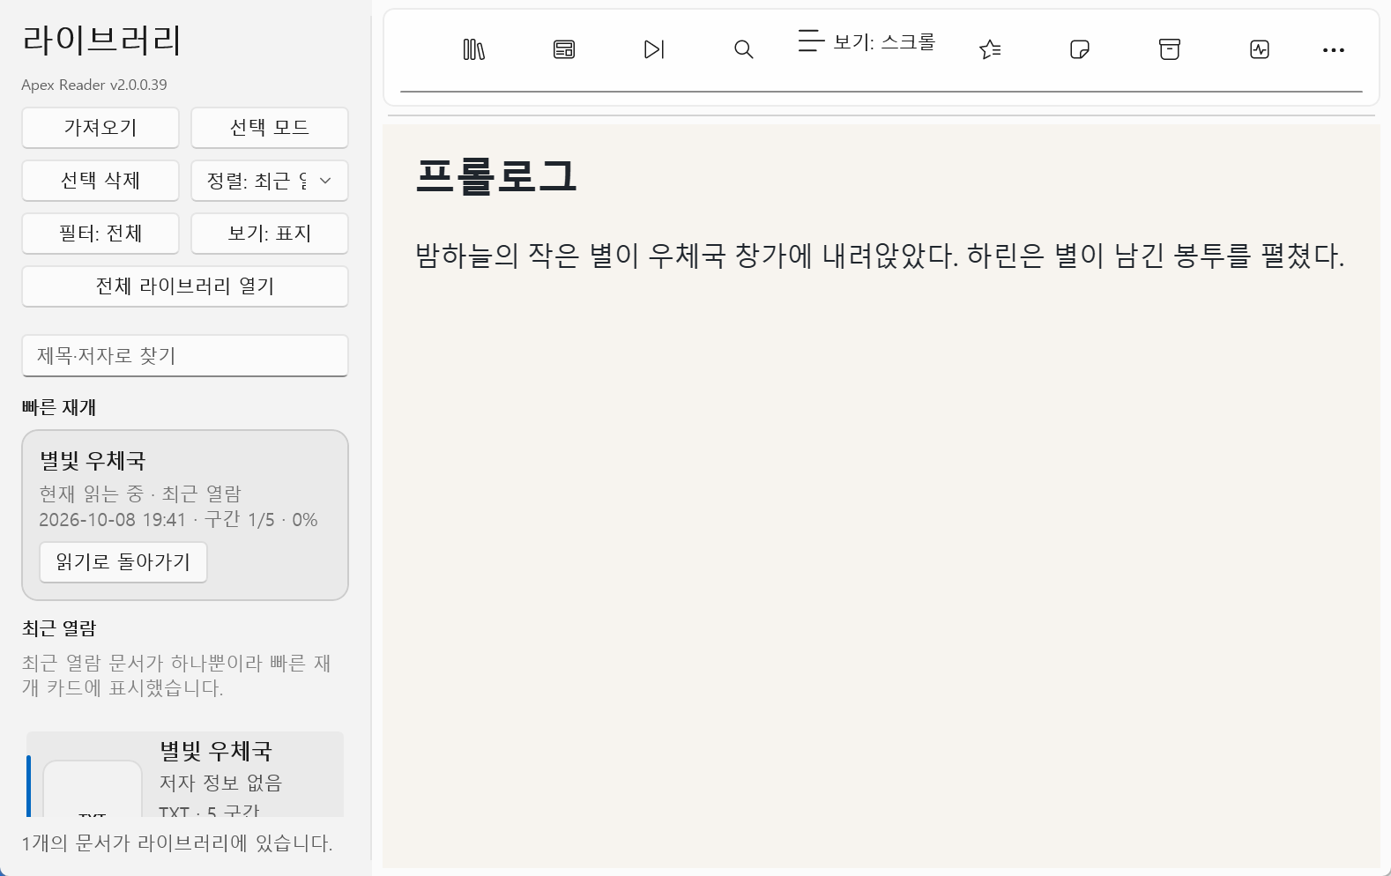Open the sticky note icon
This screenshot has width=1391, height=876.
pos(1080,49)
